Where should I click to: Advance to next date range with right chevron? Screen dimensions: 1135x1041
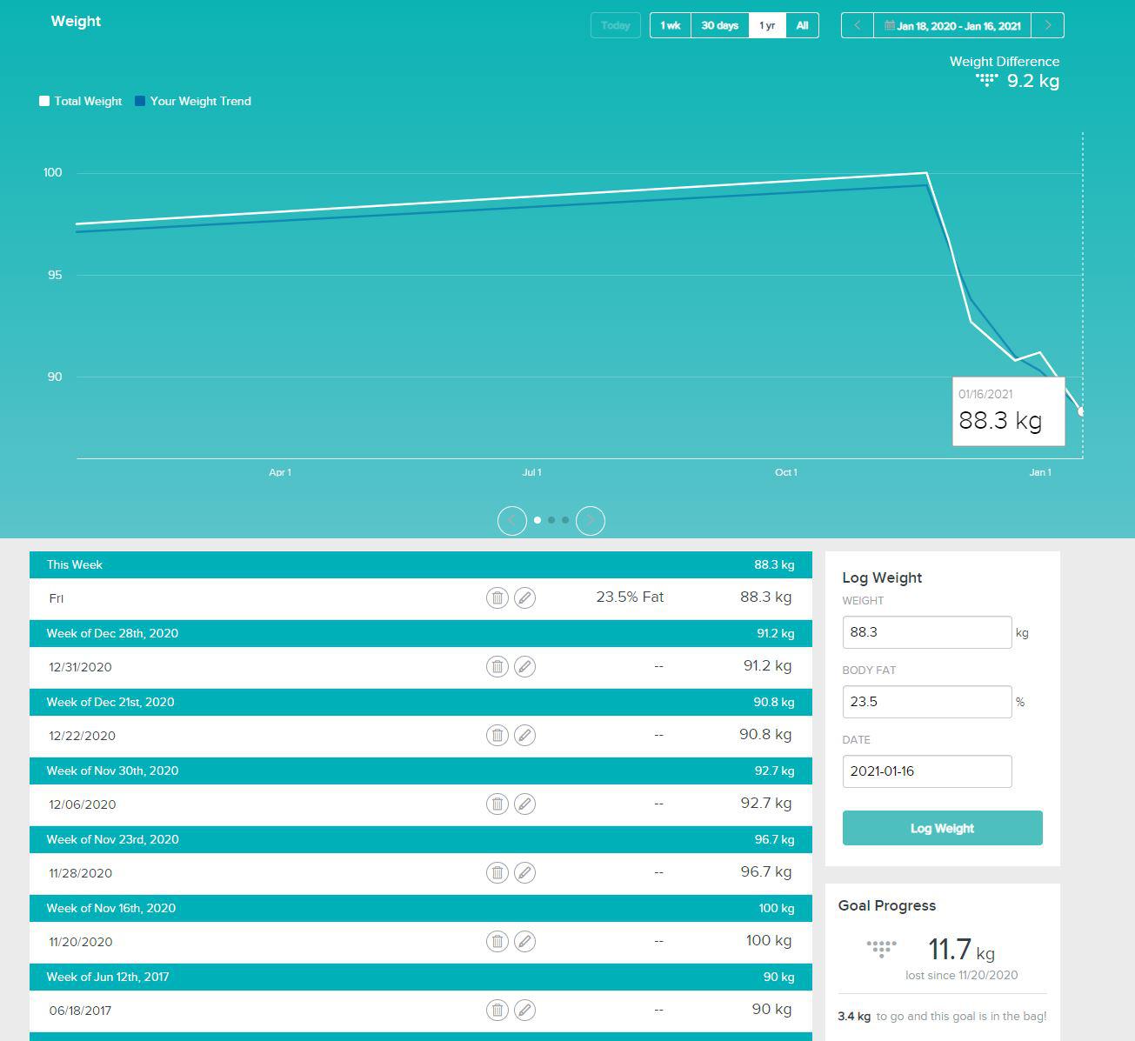pos(1047,25)
